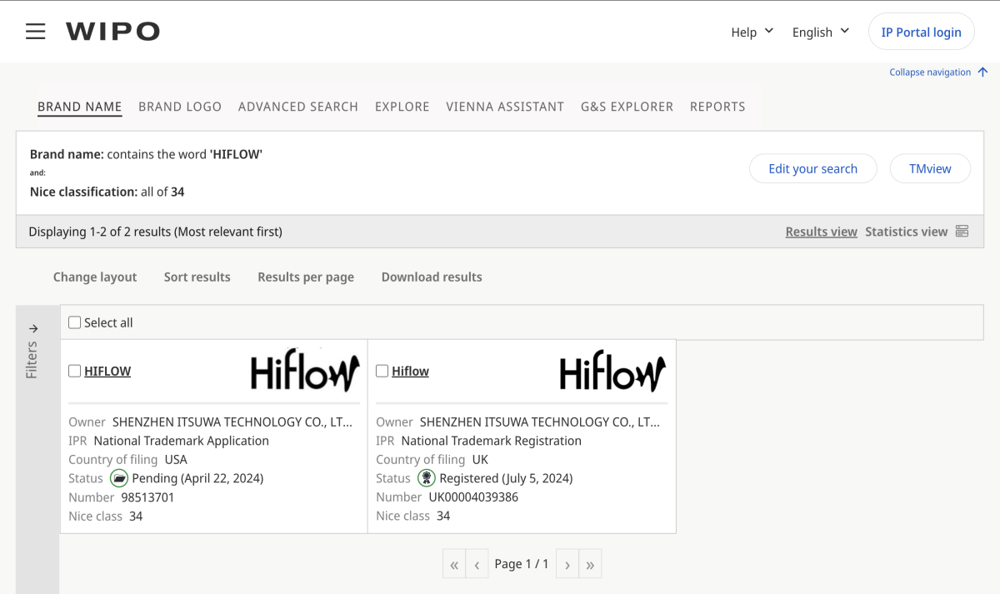Click 'National Trademark Registration' text
The image size is (1000, 594).
click(492, 441)
